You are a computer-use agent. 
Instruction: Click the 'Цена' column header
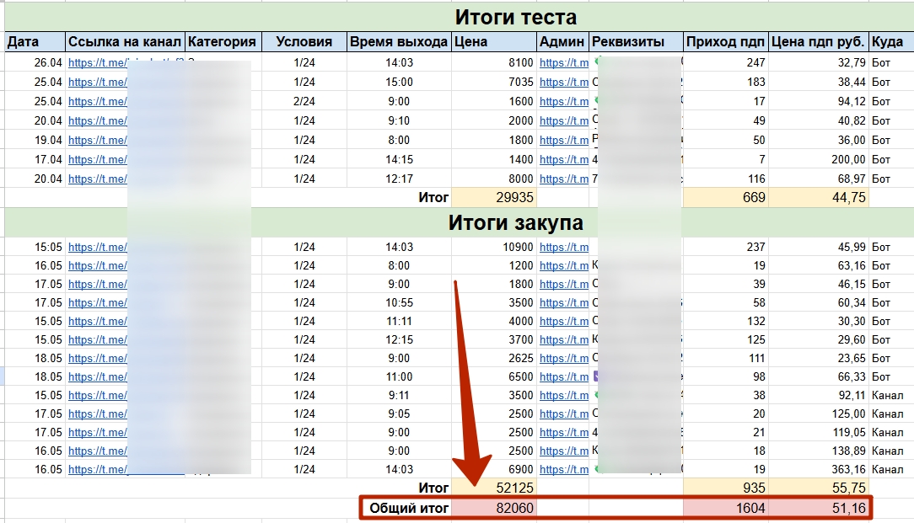tap(494, 42)
